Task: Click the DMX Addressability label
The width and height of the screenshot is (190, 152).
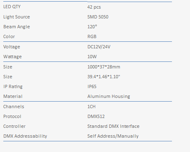Action: pyautogui.click(x=25, y=136)
